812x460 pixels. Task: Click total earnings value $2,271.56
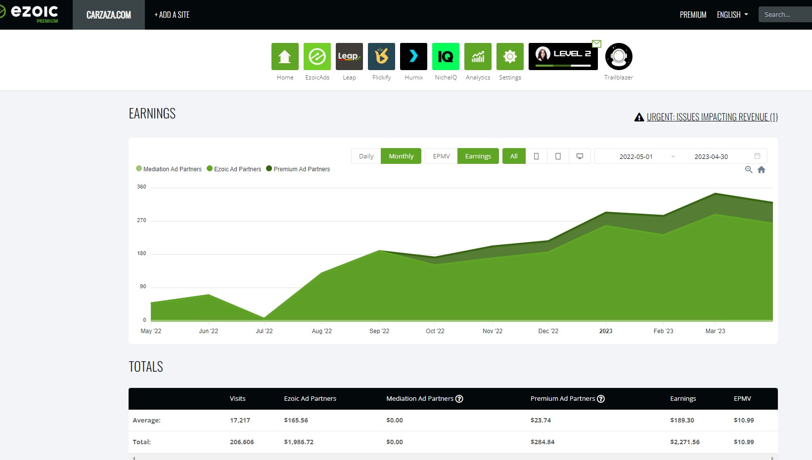click(685, 442)
